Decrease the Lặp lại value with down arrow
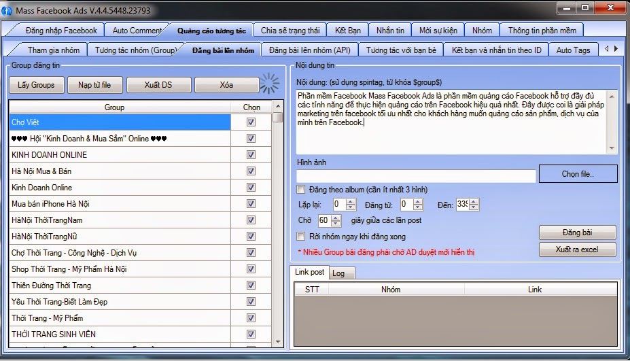This screenshot has height=361, width=630. 351,207
